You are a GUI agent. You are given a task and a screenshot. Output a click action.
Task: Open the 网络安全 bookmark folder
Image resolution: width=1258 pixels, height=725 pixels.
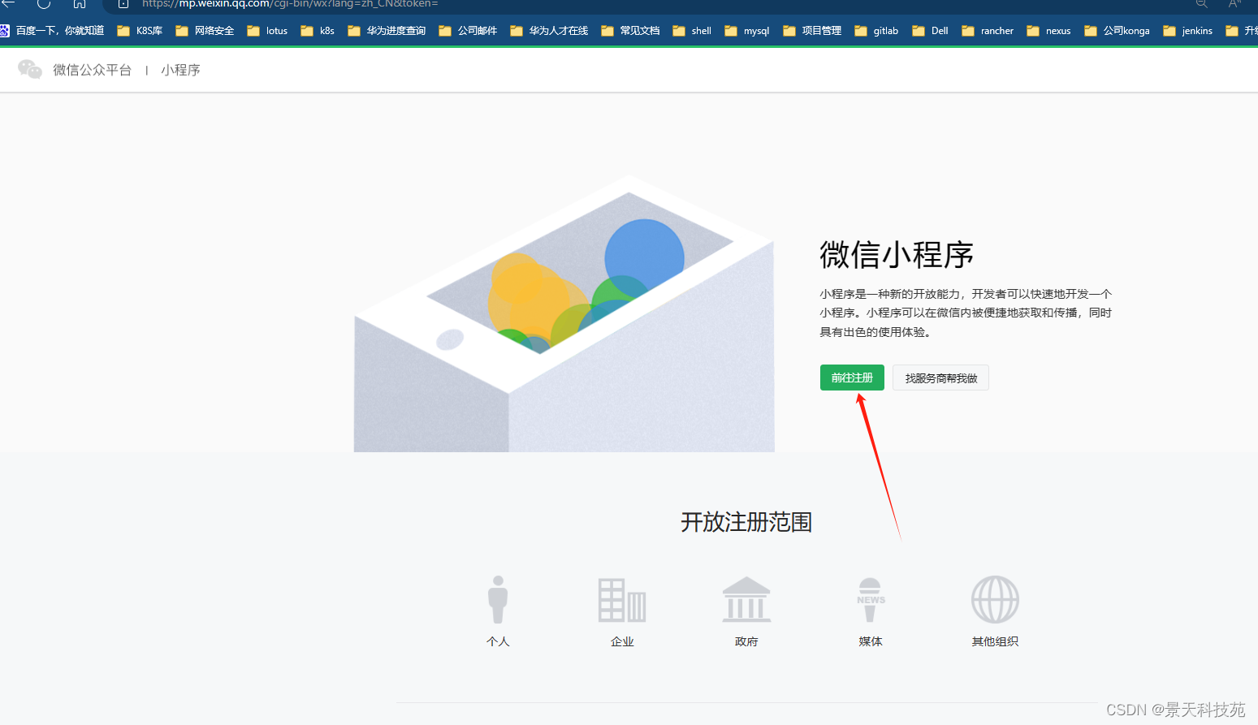[205, 31]
